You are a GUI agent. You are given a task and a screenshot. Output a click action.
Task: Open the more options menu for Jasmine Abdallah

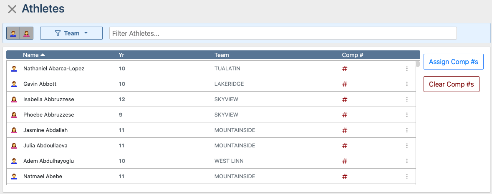407,130
